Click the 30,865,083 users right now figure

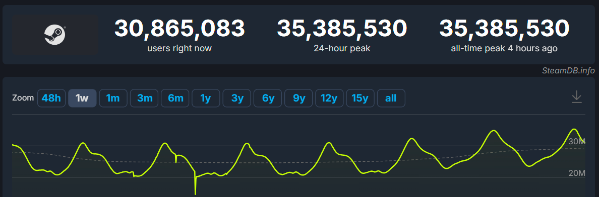(x=179, y=29)
